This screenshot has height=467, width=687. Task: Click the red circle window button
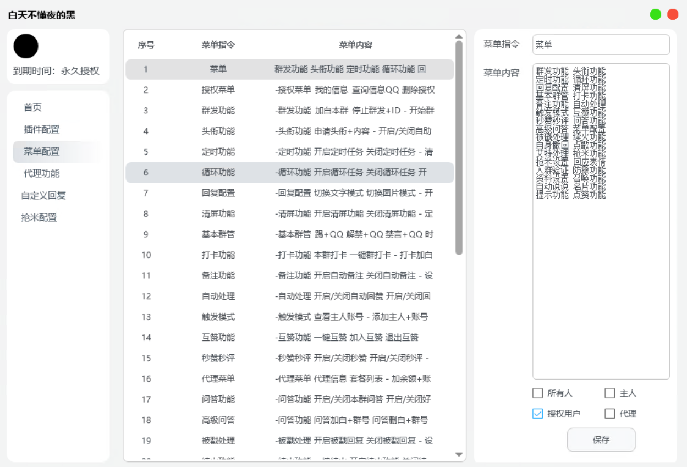(673, 14)
